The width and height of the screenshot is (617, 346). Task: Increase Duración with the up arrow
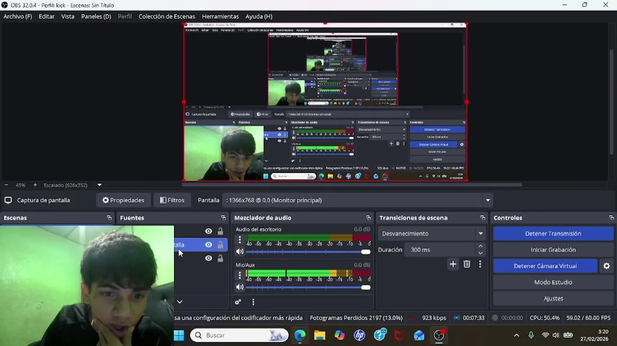(x=480, y=247)
